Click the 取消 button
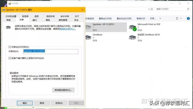The image size is (193, 109). (x=42, y=103)
